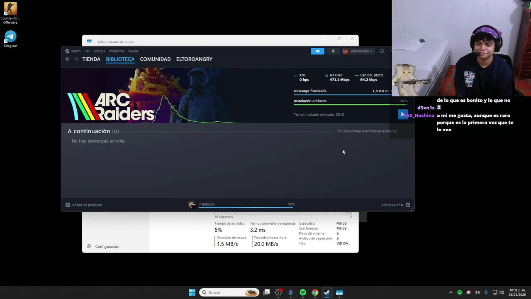The height and width of the screenshot is (299, 531).
Task: Open the Productos menu
Action: 117,51
